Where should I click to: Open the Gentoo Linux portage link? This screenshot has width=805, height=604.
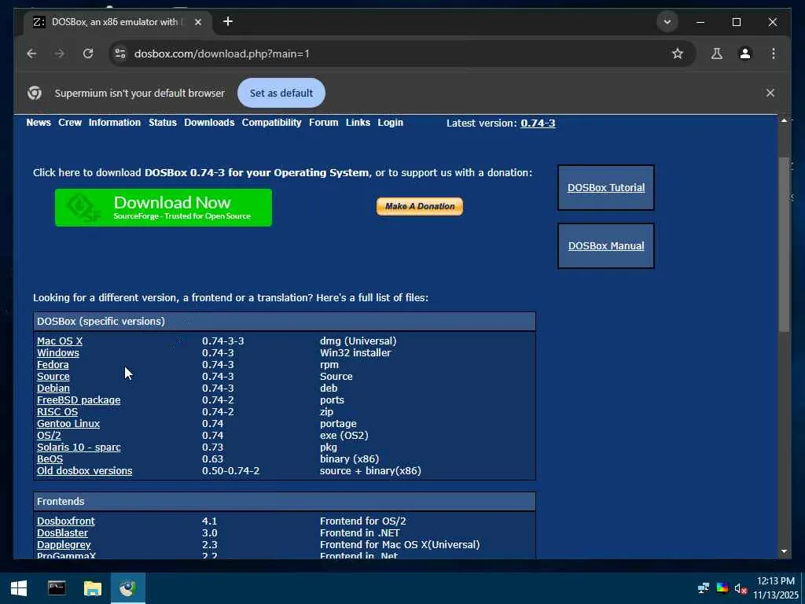(68, 424)
